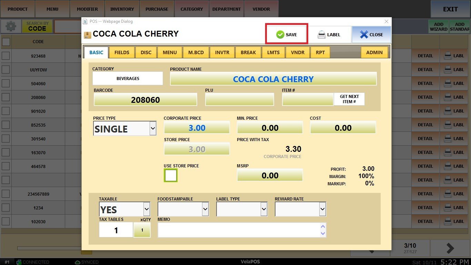Image resolution: width=471 pixels, height=265 pixels.
Task: Click the next page arrow
Action: 450,248
